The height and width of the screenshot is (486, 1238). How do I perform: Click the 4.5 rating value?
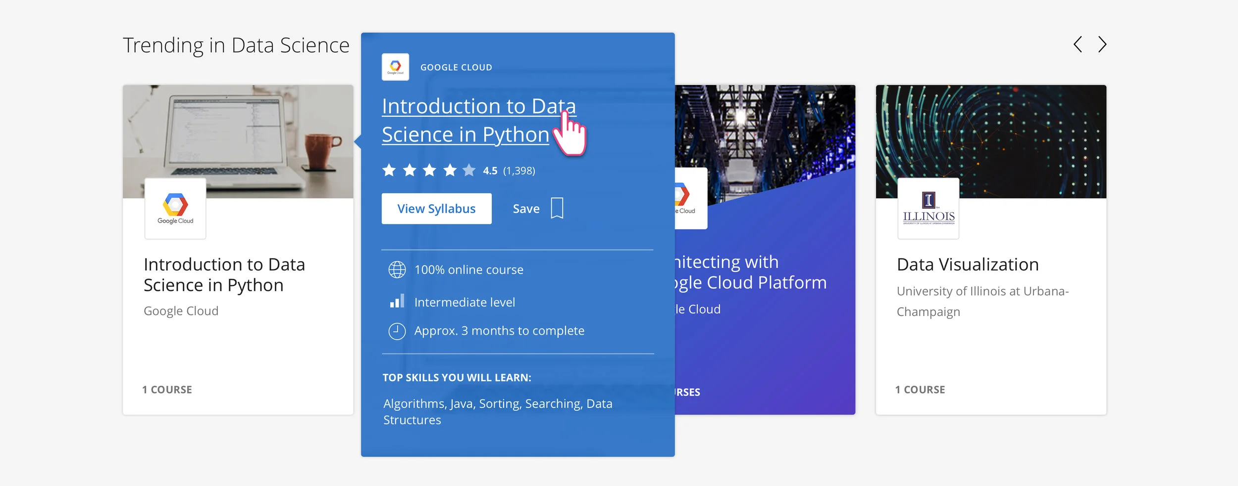coord(490,171)
